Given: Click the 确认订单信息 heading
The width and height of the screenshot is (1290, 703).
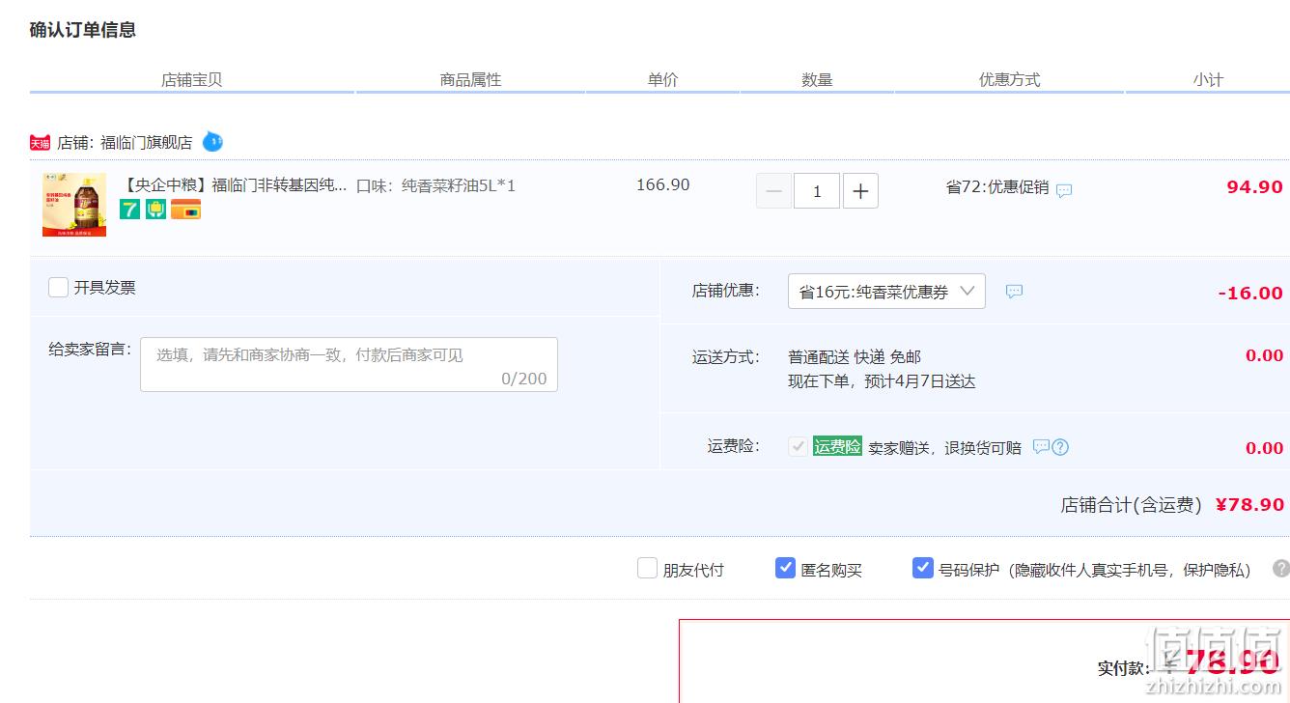Looking at the screenshot, I should pos(83,30).
